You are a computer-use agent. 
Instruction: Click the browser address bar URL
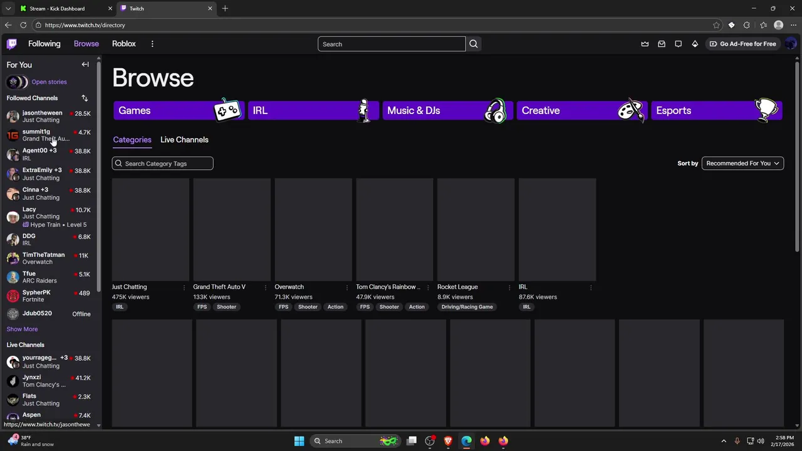85,25
